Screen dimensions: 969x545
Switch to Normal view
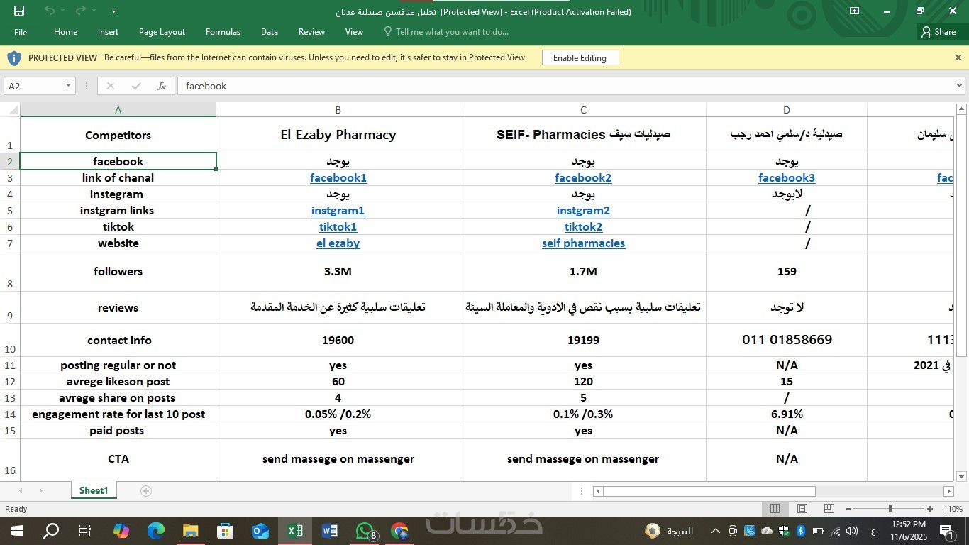pos(775,509)
